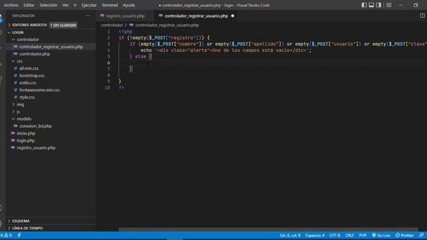Viewport: 427px width, 240px height.
Task: Select controlador_registrar_usuario.php editor tab
Action: click(x=196, y=16)
